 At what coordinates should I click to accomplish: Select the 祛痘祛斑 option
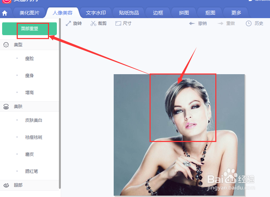coord(34,137)
